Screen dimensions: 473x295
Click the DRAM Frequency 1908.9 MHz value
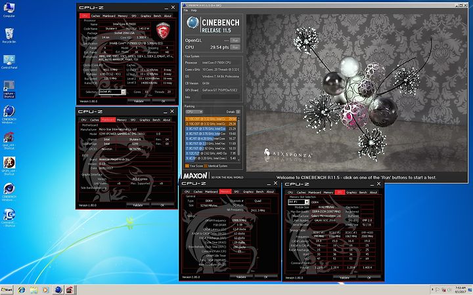tap(238, 220)
